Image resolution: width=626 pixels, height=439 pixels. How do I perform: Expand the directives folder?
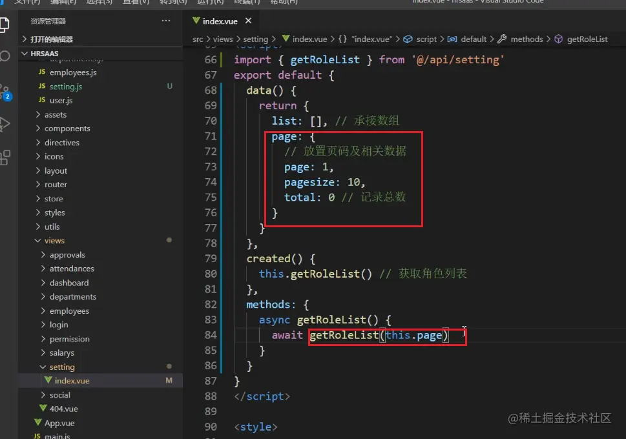[62, 143]
